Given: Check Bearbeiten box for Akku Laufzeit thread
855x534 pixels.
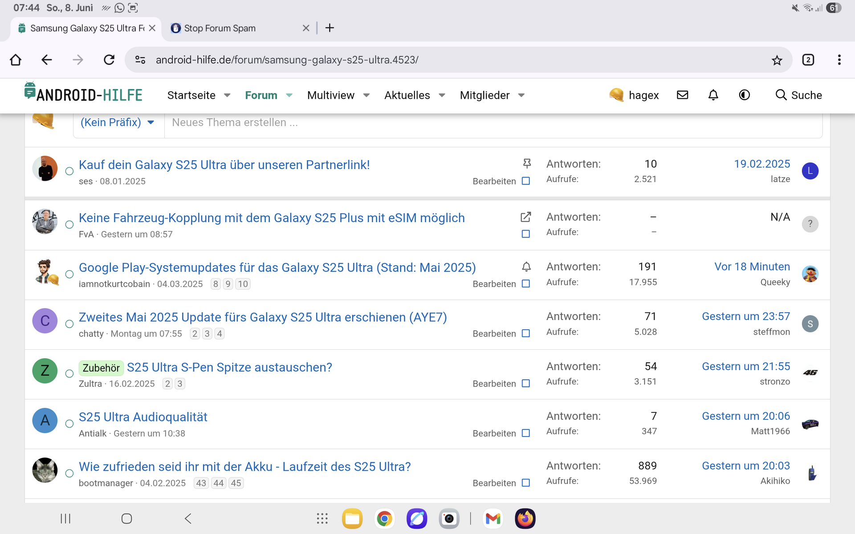Looking at the screenshot, I should [x=525, y=483].
